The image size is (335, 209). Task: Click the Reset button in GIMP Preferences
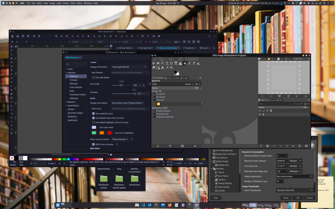coord(286,198)
